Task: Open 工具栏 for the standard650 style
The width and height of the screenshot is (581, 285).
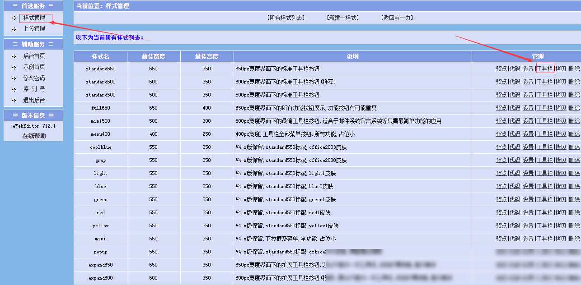Action: pyautogui.click(x=544, y=69)
